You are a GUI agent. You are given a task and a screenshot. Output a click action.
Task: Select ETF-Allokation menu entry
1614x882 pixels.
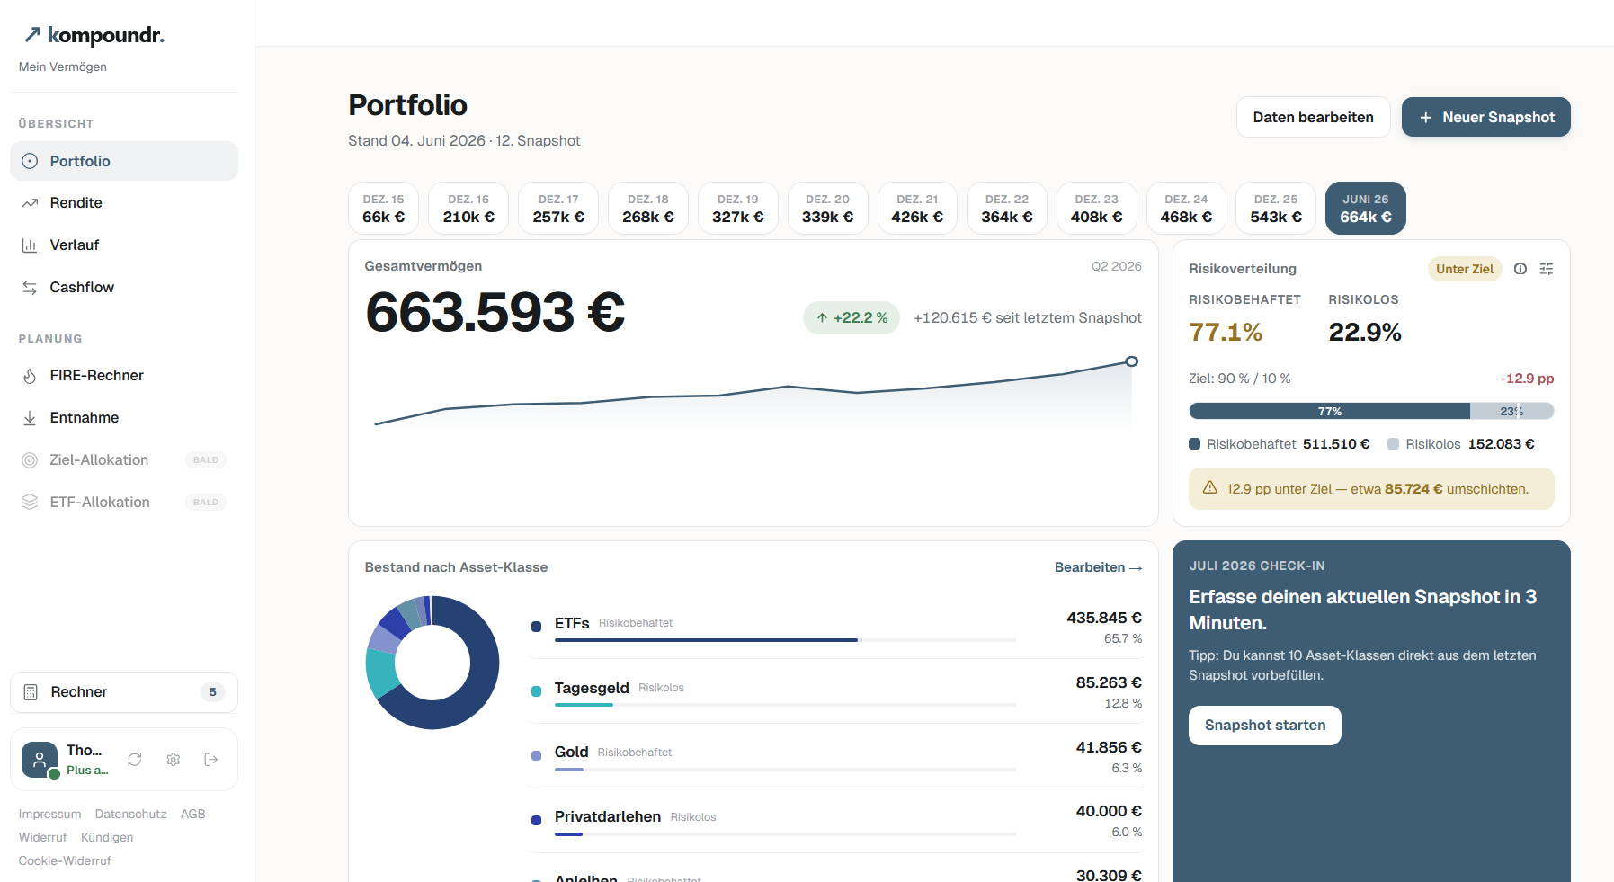click(124, 503)
